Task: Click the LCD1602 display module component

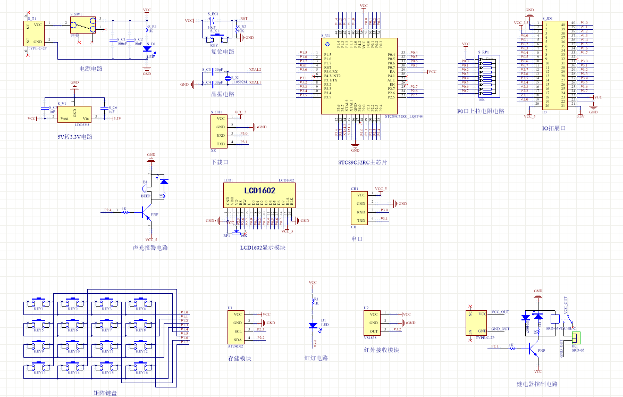Action: (259, 195)
